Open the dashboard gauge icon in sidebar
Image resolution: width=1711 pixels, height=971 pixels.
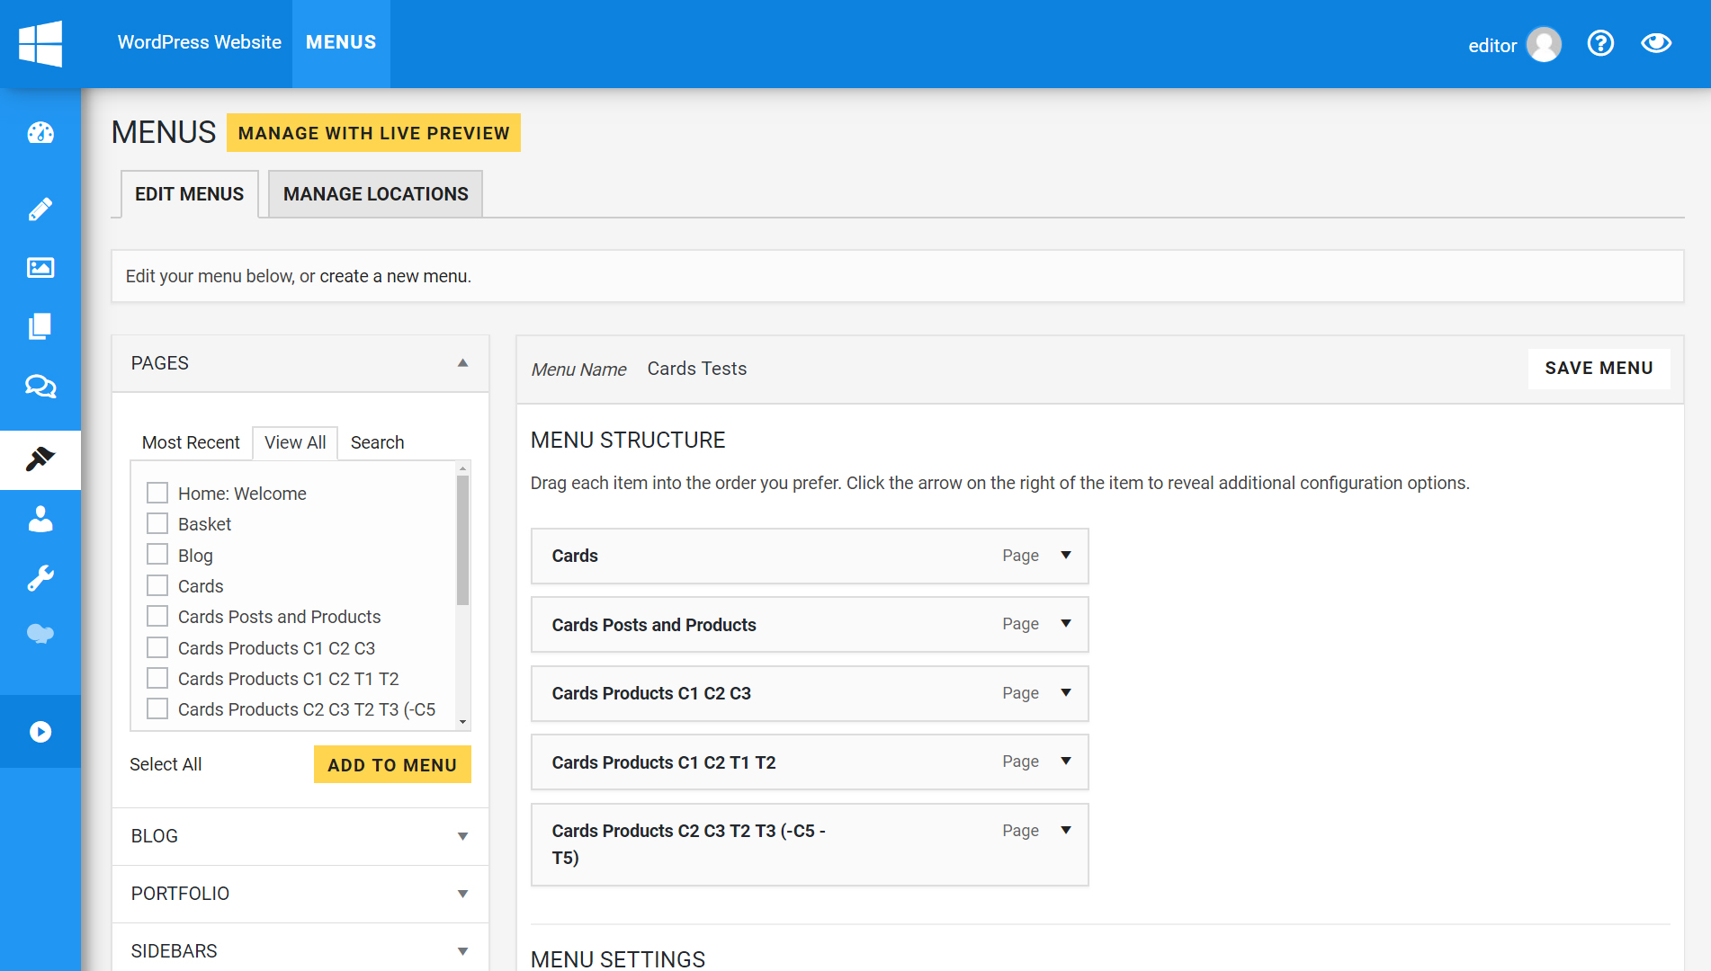tap(40, 133)
